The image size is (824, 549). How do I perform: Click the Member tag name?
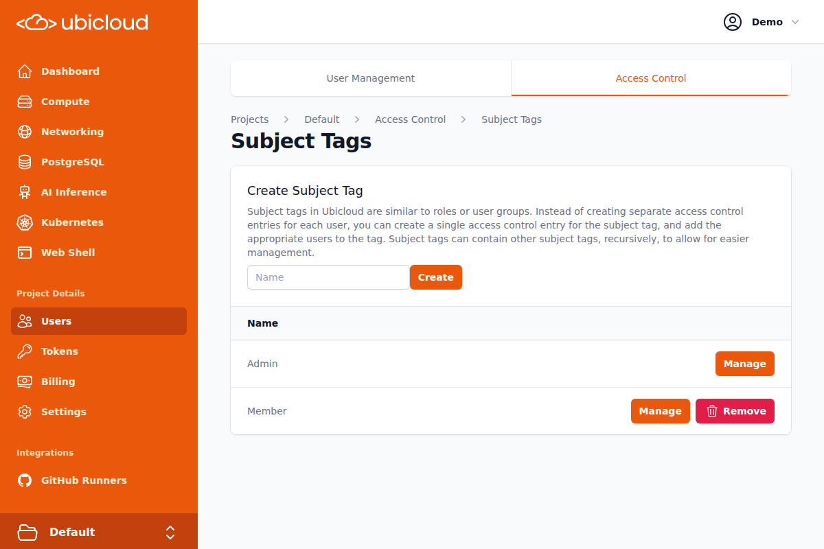pos(267,411)
